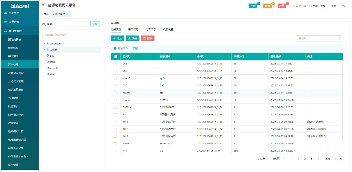Go to page 2 in pagination
The width and height of the screenshot is (352, 172).
305,159
